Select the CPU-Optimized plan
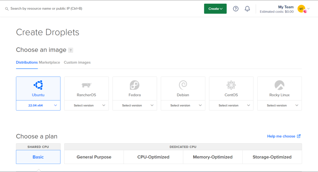Screen dimensions: 318x172 [153, 157]
